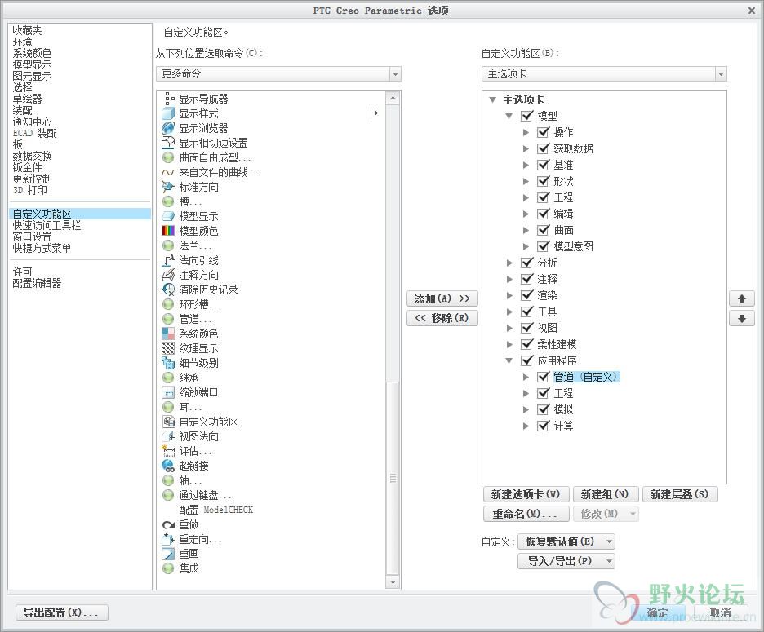The image size is (764, 632).
Task: Click the << 移除(R) button
Action: (x=442, y=318)
